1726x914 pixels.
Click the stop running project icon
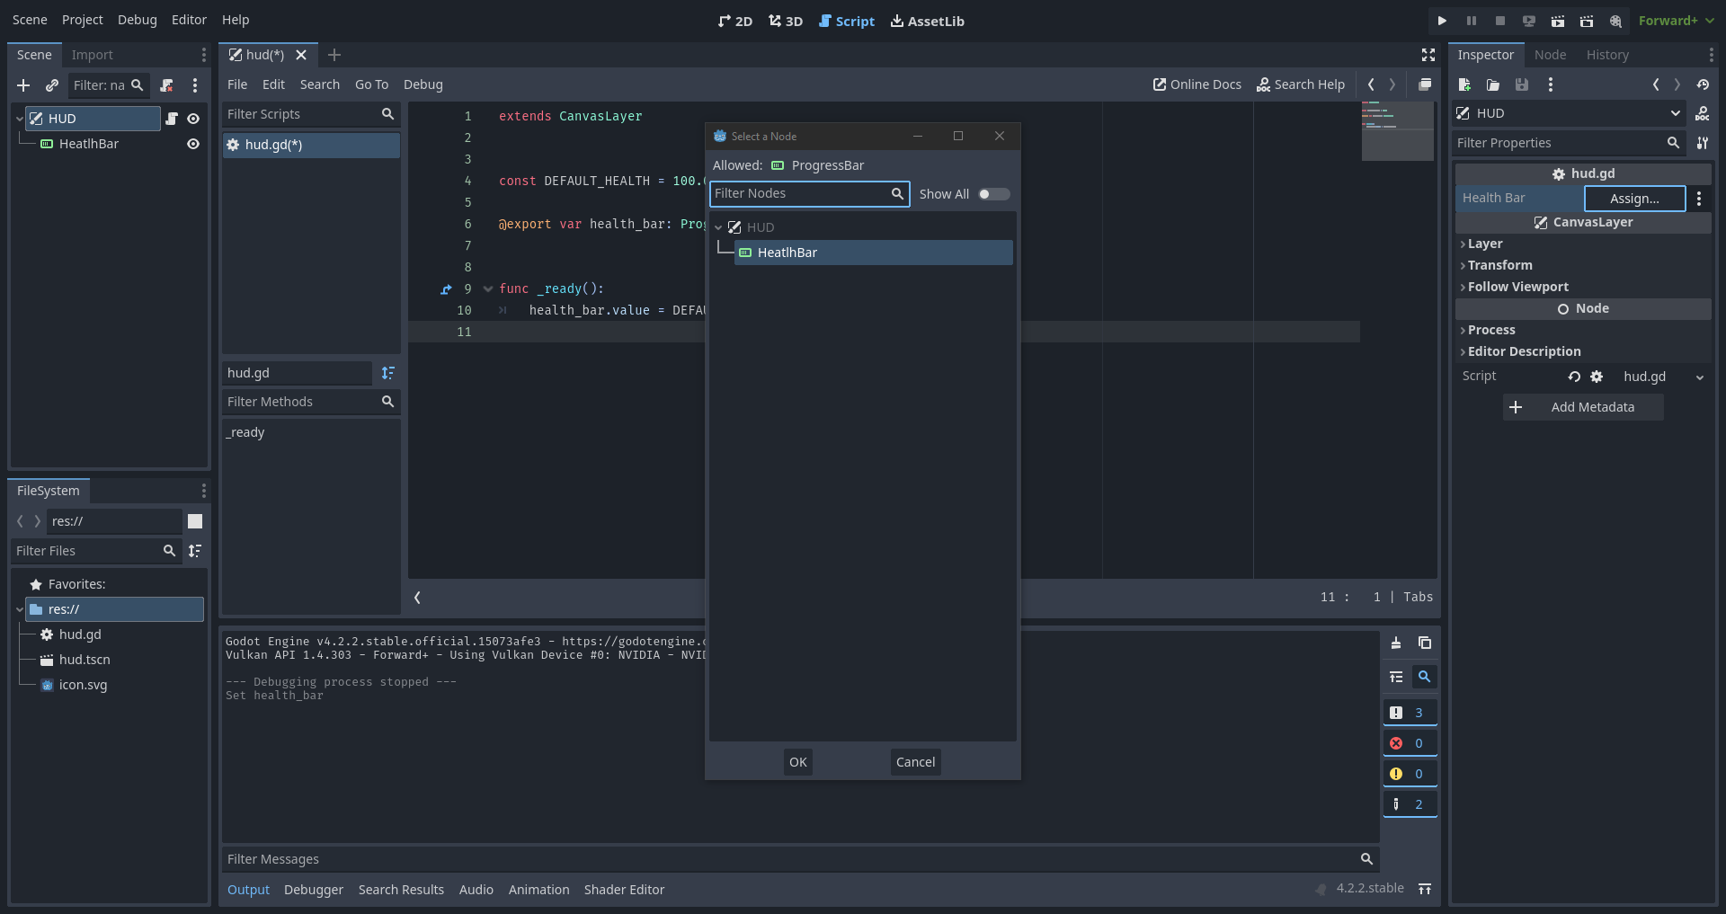click(x=1500, y=21)
